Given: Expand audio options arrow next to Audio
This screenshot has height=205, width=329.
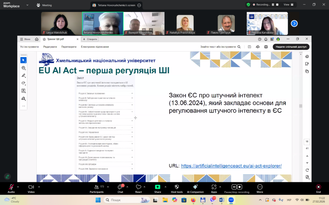Looking at the screenshot, I should [18, 186].
